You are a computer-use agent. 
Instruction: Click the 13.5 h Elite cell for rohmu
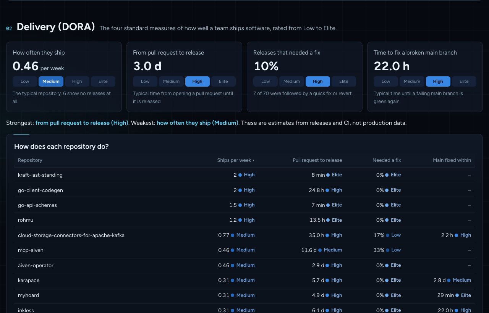pyautogui.click(x=326, y=220)
